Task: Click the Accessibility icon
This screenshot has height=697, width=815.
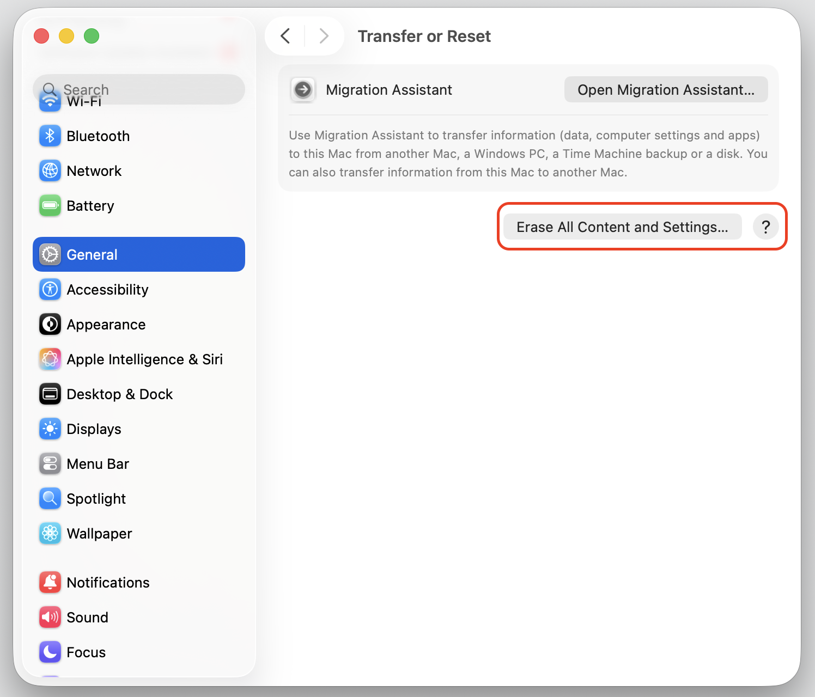Action: 50,290
